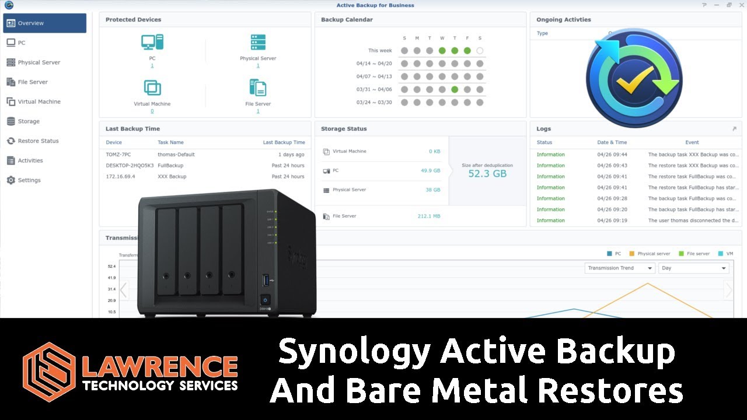Open Virtual Machine sidebar item
Screen dimensions: 747x420
tap(45, 101)
